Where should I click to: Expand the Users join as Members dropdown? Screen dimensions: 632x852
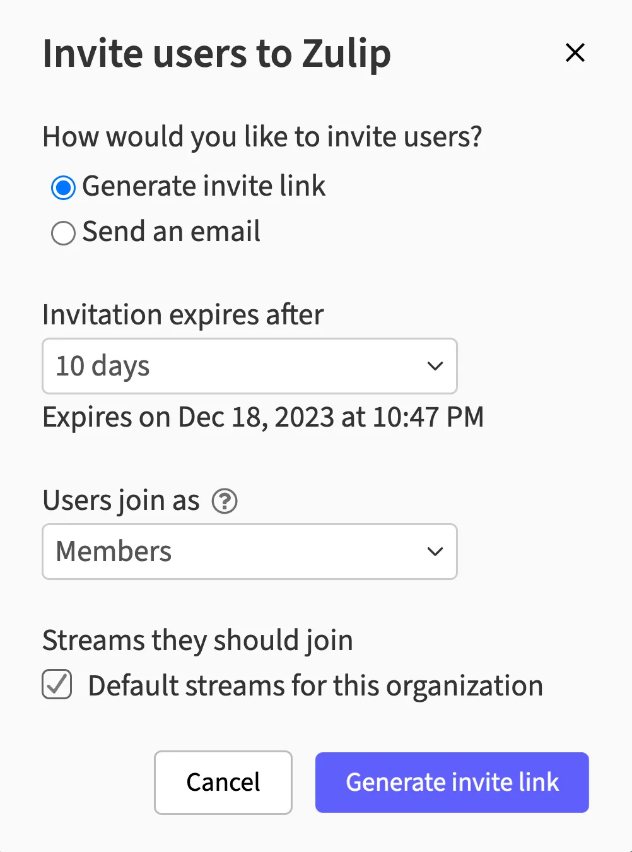[249, 552]
